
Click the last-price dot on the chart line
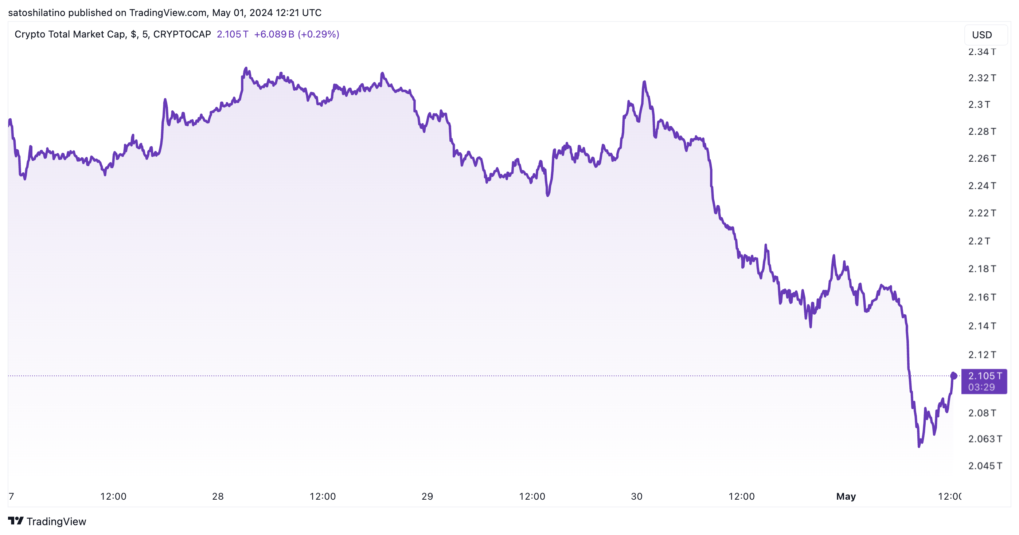coord(953,375)
